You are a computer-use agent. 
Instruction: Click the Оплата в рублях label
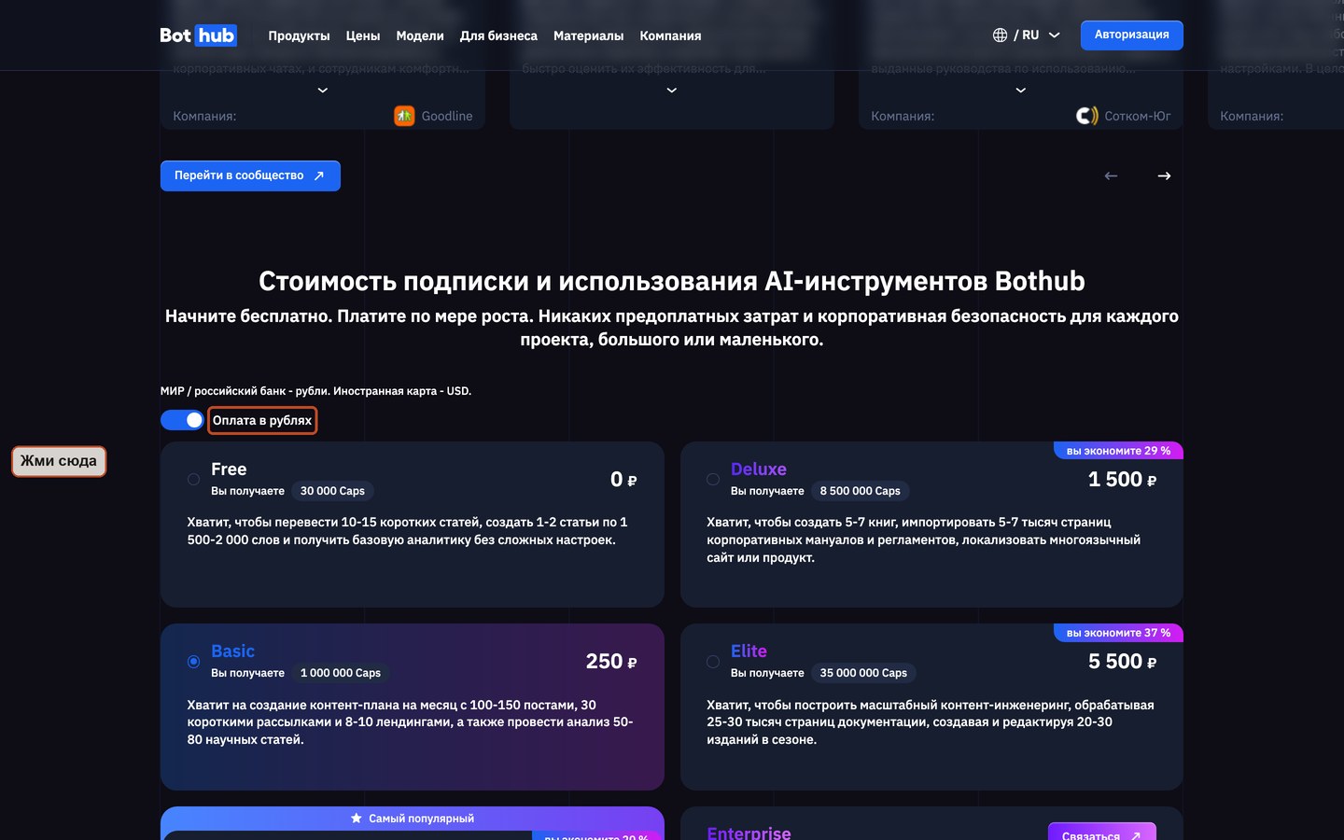262,420
